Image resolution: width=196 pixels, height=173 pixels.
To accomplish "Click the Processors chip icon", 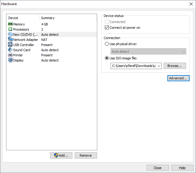I will (x=10, y=29).
